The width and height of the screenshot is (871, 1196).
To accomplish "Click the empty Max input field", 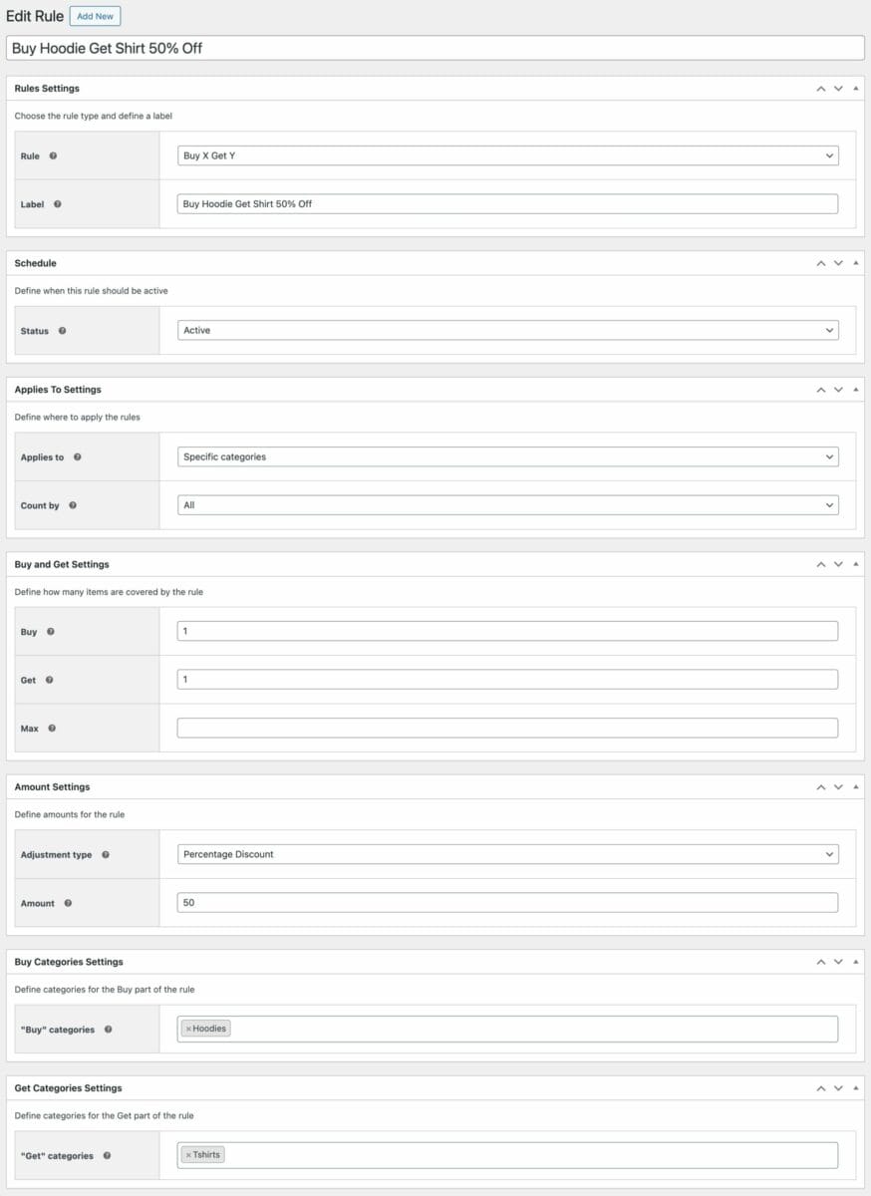I will 507,728.
